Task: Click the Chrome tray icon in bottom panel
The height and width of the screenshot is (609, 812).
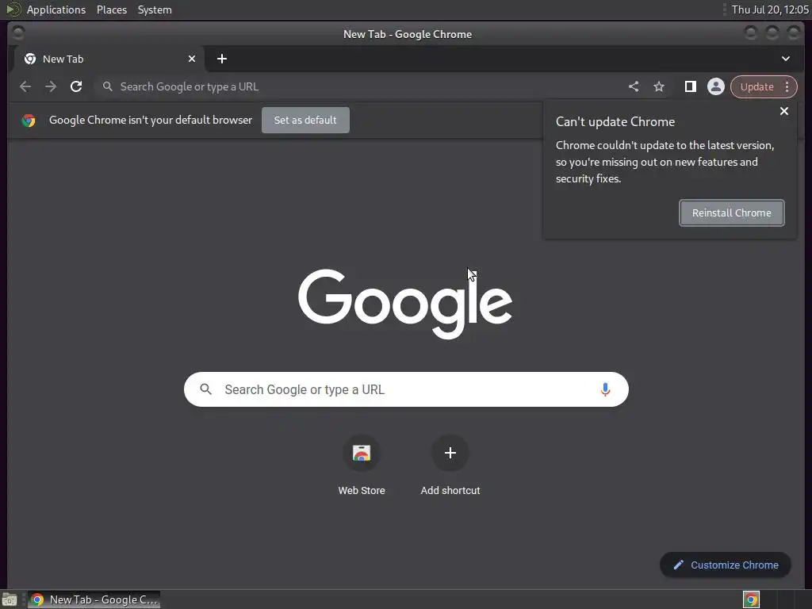Action: (751, 599)
